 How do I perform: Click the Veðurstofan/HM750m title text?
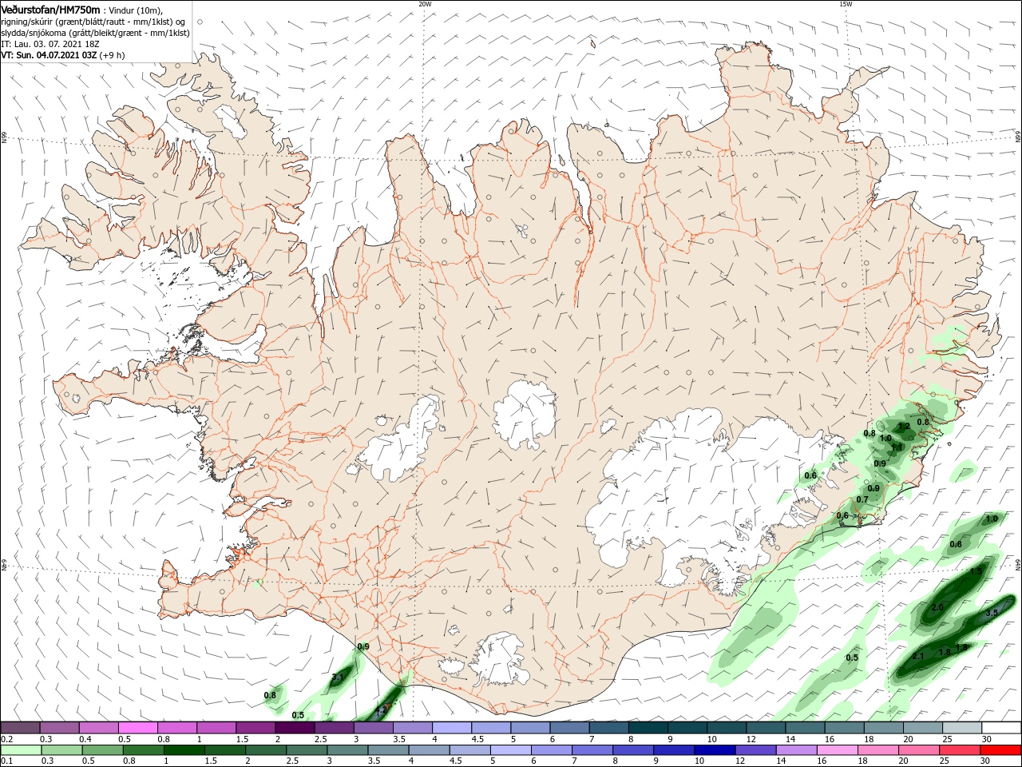point(50,9)
